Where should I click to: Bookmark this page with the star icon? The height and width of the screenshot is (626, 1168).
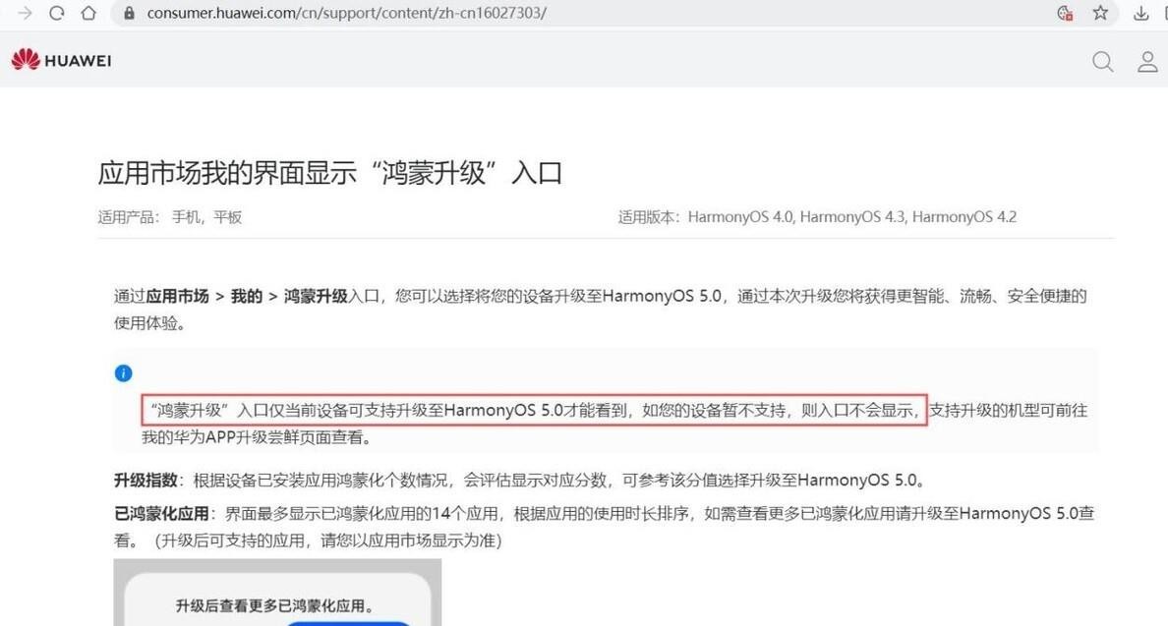[x=1100, y=13]
